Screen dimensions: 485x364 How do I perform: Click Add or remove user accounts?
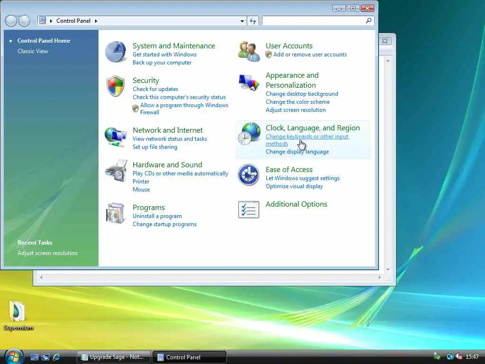pos(310,55)
